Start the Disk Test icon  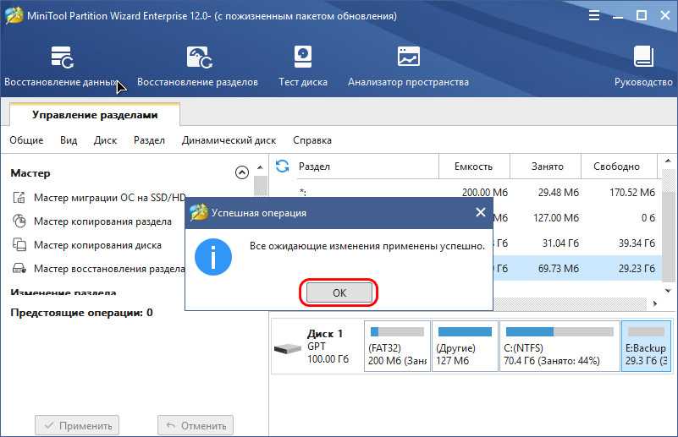coord(303,57)
